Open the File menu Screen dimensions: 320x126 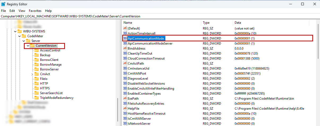pos(3,11)
